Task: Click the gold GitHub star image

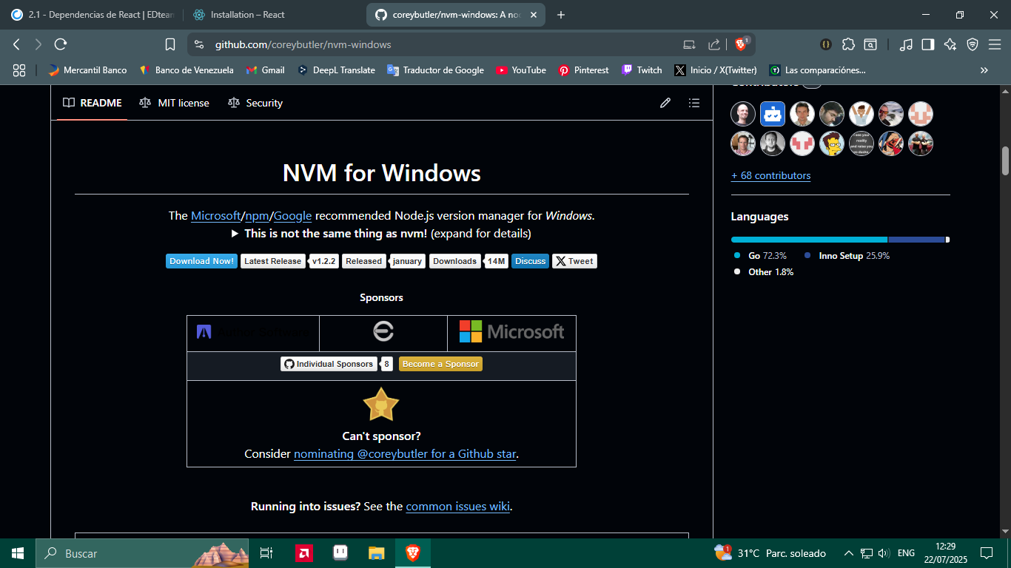Action: (x=381, y=405)
